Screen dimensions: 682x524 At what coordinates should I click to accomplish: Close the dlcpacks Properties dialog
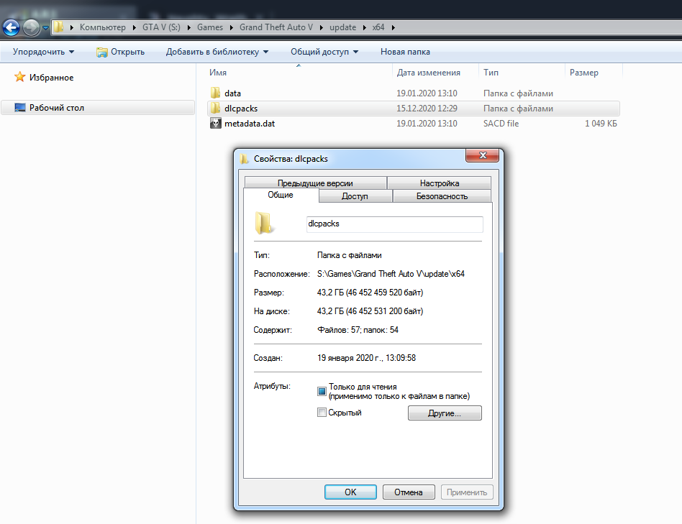tap(482, 155)
